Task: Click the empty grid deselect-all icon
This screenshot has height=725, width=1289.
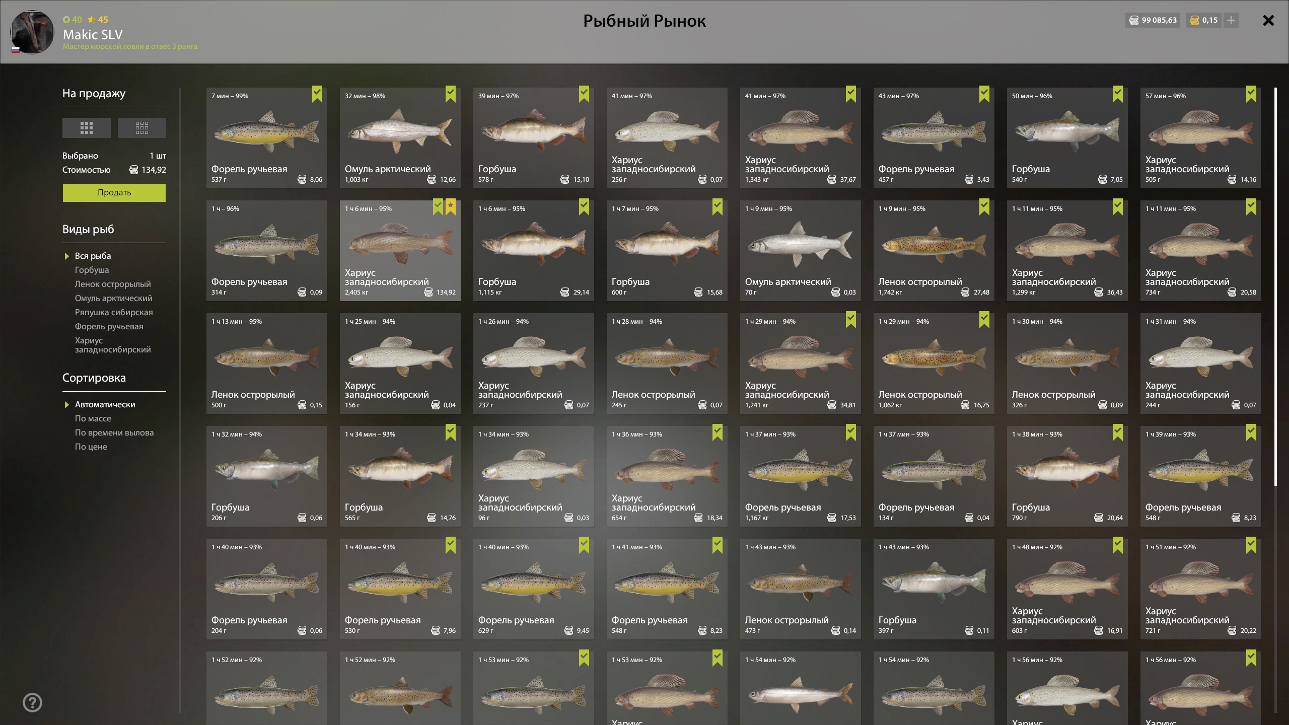Action: [142, 128]
